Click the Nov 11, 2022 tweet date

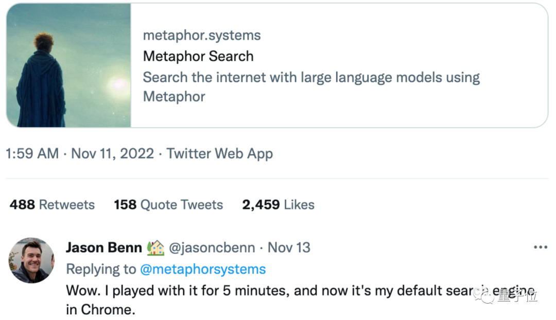pos(112,153)
